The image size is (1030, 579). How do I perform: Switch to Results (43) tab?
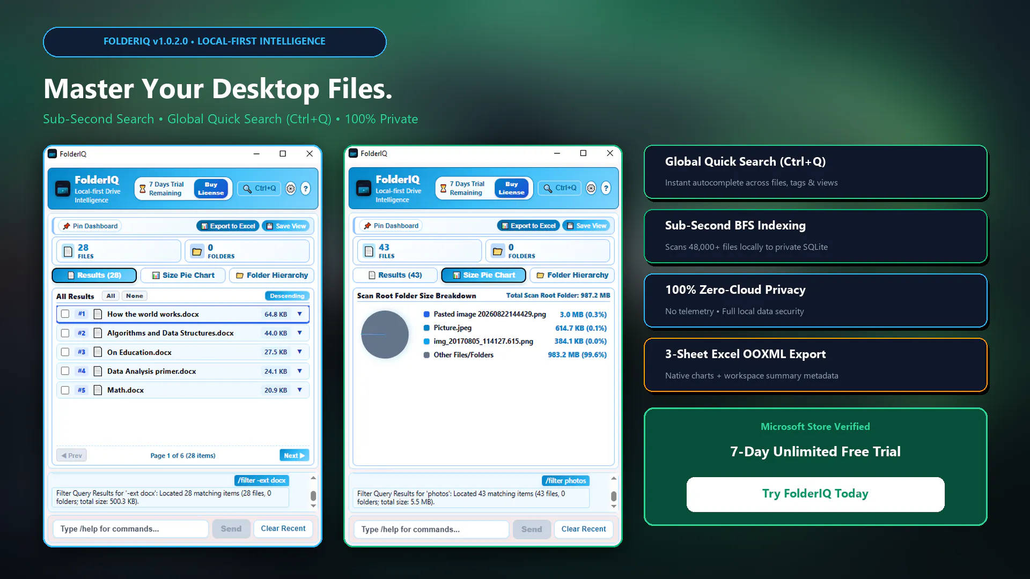coord(395,275)
